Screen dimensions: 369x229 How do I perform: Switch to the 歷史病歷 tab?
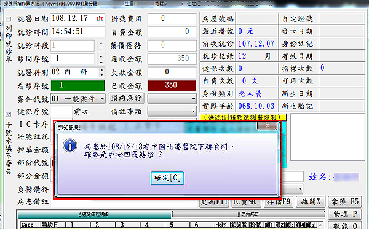(248, 214)
